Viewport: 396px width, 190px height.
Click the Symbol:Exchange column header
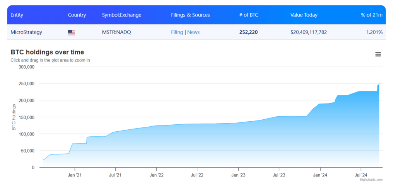(121, 15)
